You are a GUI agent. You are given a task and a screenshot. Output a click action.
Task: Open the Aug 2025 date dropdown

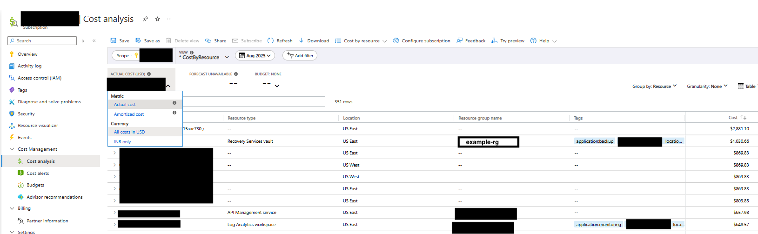coord(255,56)
